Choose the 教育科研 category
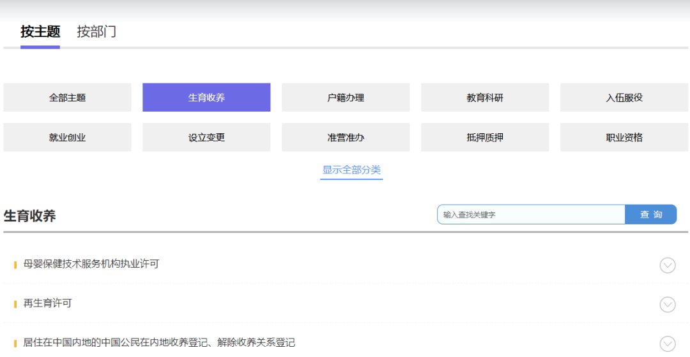Screen dimensions: 690x357 point(485,98)
